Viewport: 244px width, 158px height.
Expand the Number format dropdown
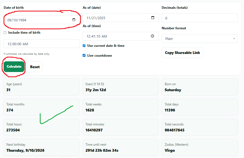click(x=199, y=39)
